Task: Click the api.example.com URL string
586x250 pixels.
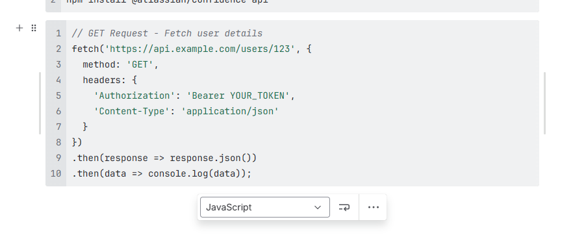Action: pos(199,49)
